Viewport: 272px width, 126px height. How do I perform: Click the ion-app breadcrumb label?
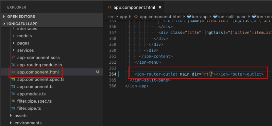[200, 17]
